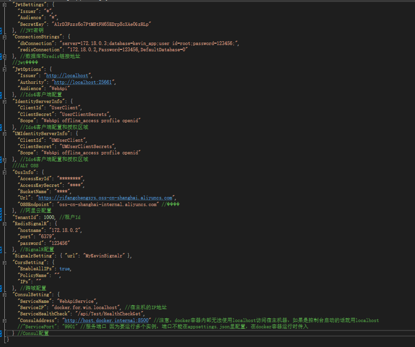
Task: Click the EnableAllIPs true value
Action: click(65, 269)
